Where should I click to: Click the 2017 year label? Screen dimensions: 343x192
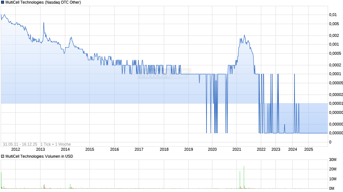click(x=139, y=149)
